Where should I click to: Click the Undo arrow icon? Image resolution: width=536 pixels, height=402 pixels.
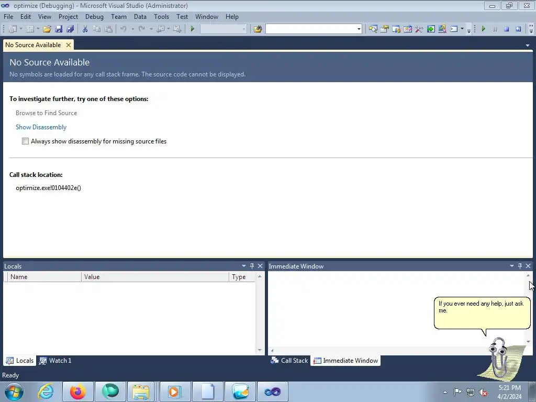coord(124,29)
